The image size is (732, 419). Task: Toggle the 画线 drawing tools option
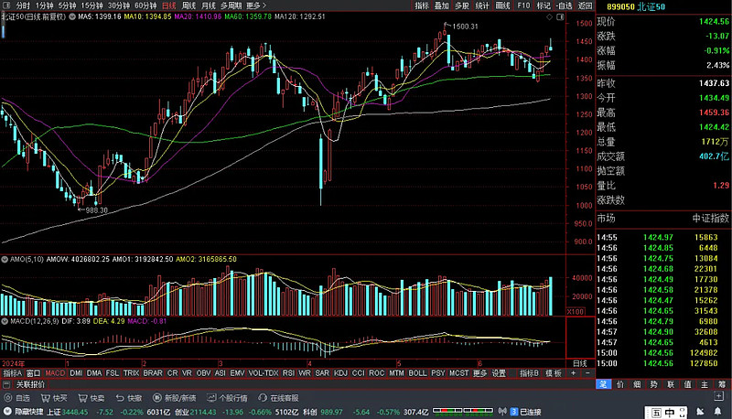click(502, 5)
